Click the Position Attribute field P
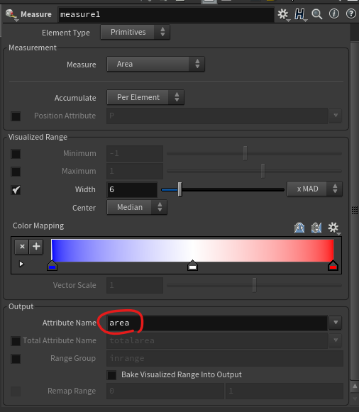Image resolution: width=359 pixels, height=412 pixels. 217,116
